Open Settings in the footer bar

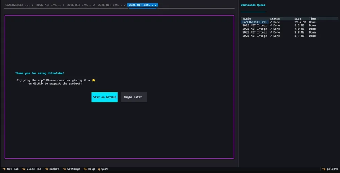(x=71, y=169)
